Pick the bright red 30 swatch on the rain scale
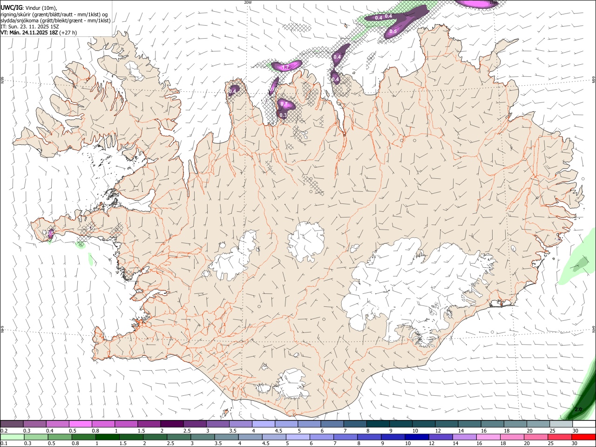Screen dimensions: 596x447 pos(583,437)
